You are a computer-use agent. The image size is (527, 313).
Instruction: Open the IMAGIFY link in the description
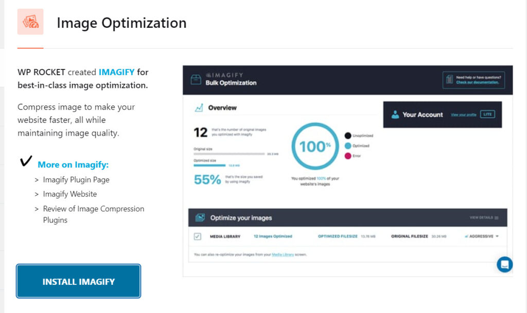(x=116, y=72)
